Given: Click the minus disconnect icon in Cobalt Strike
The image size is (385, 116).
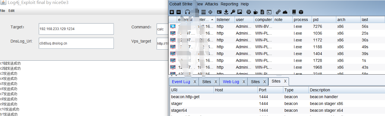Looking at the screenshot, I should [x=178, y=12].
